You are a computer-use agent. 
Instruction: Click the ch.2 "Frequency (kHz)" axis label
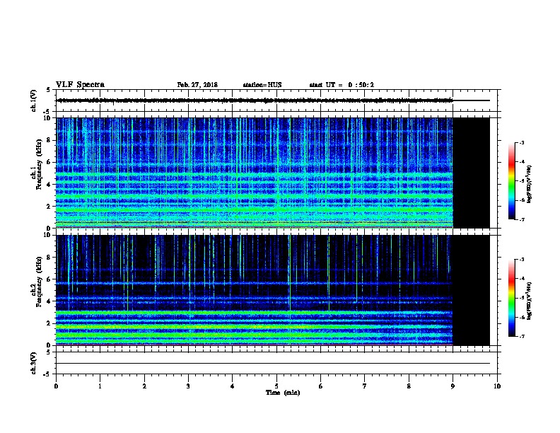[39, 282]
